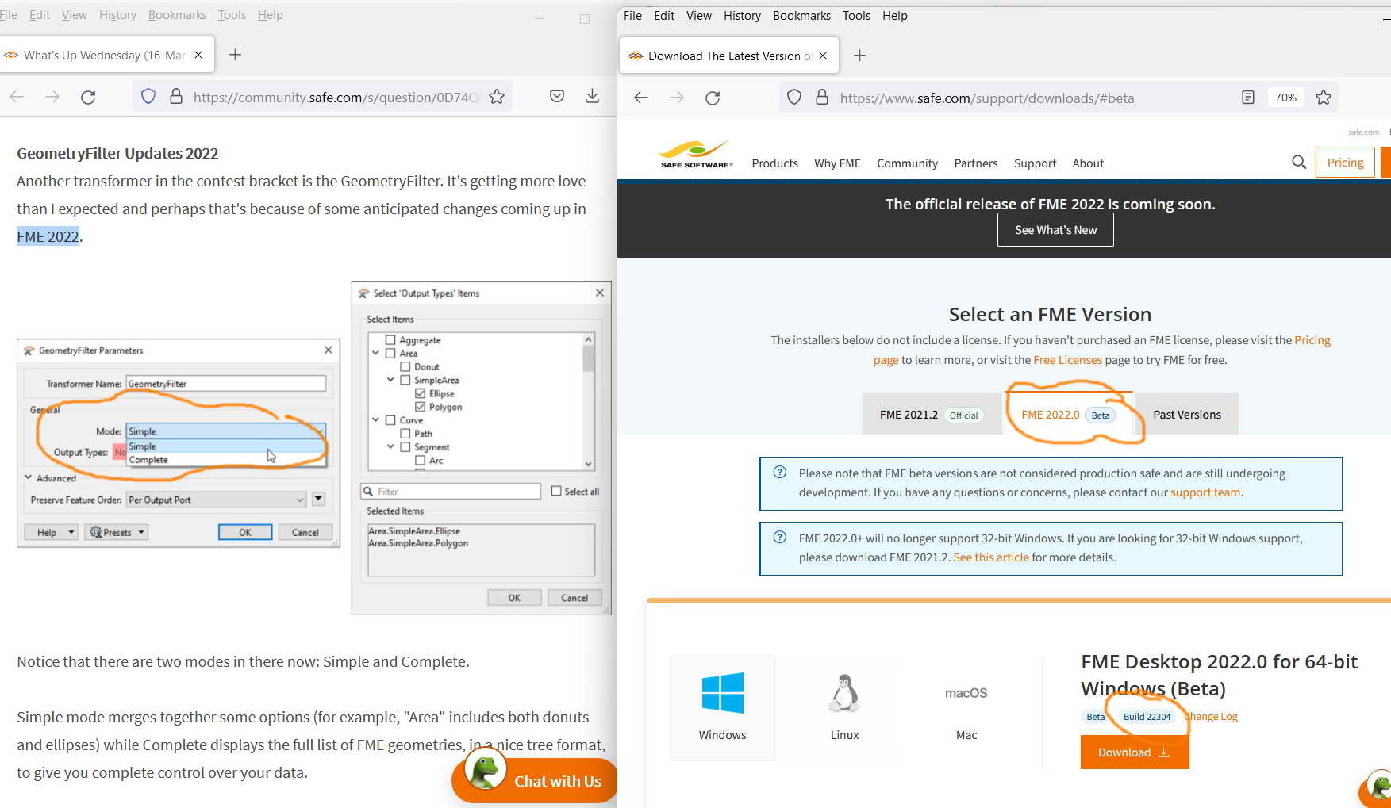Click the Filter search field
The height and width of the screenshot is (808, 1391).
click(451, 492)
